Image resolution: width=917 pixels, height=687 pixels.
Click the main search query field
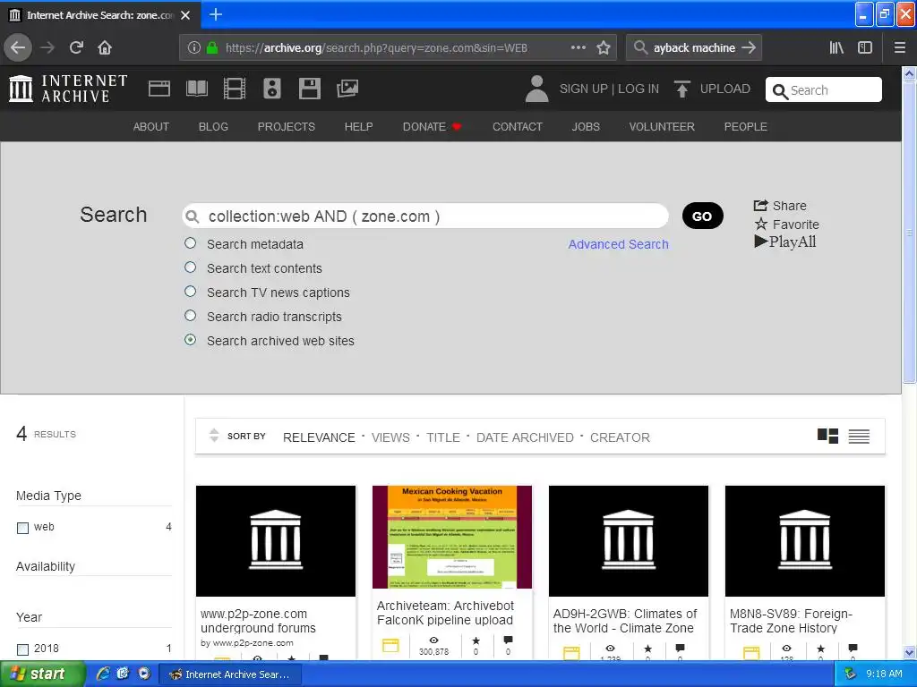[x=425, y=216]
